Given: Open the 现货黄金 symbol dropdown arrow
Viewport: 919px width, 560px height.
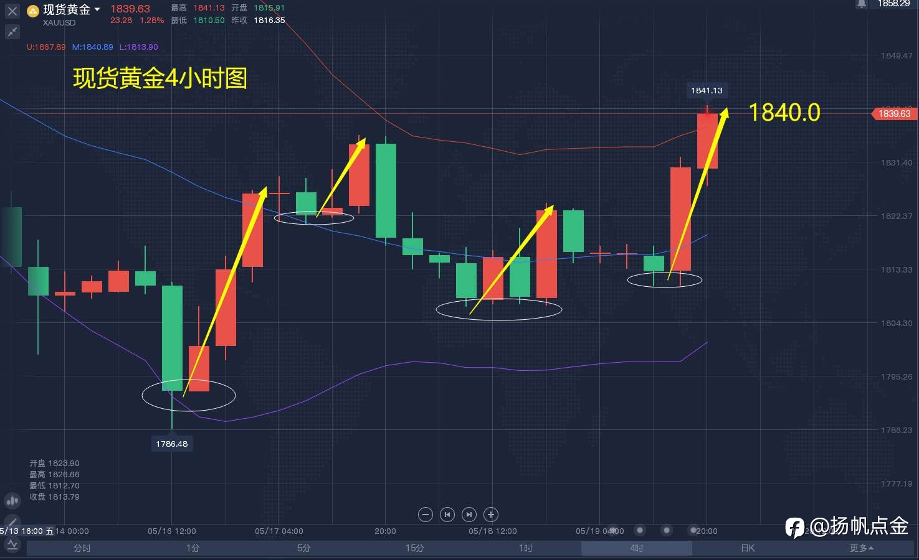Looking at the screenshot, I should click(97, 9).
